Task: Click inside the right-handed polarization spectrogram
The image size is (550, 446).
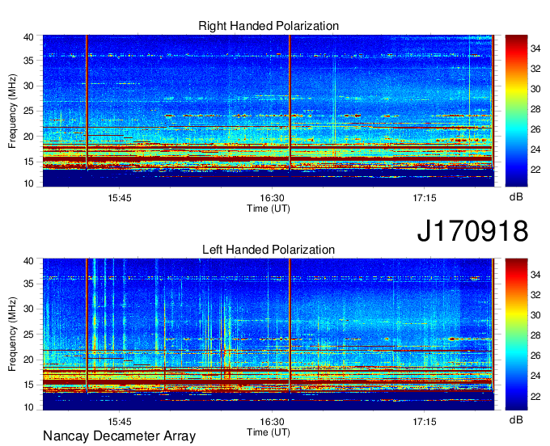Action: pos(269,111)
